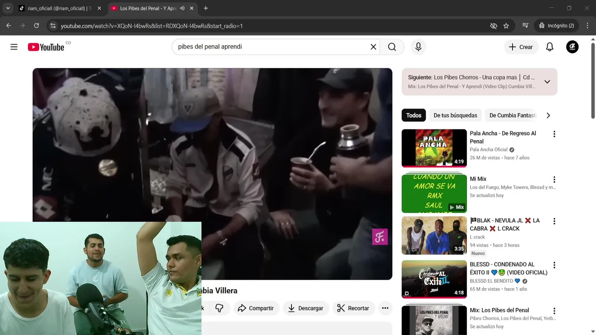Mute the Los Pibes del Penal tab audio
596x335 pixels.
182,8
